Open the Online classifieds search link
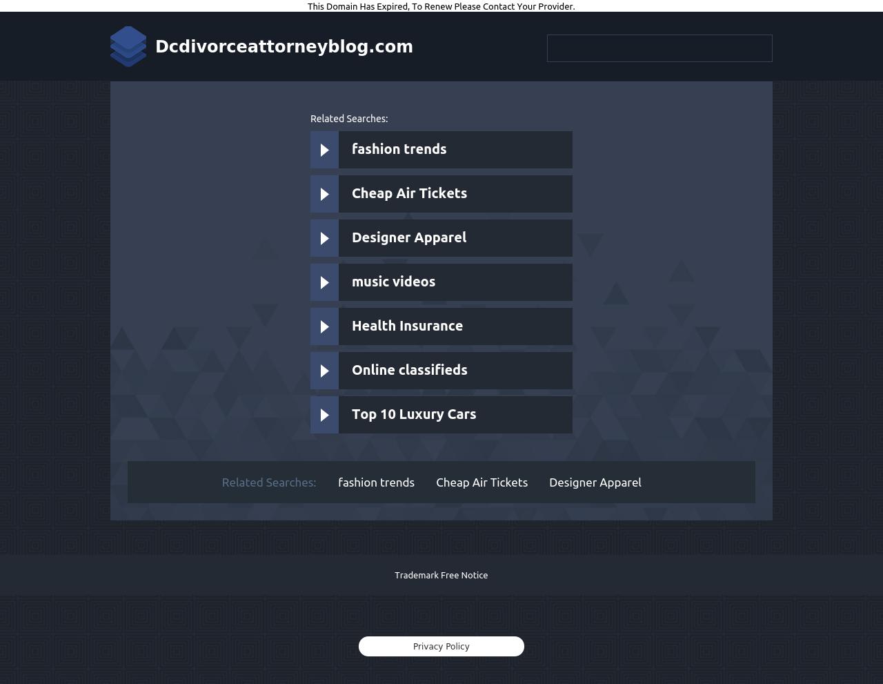The height and width of the screenshot is (684, 883). pos(409,370)
